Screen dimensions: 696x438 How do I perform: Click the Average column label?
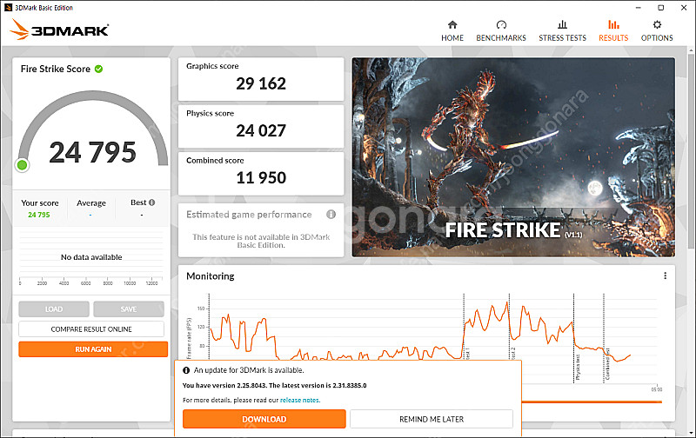tap(91, 203)
